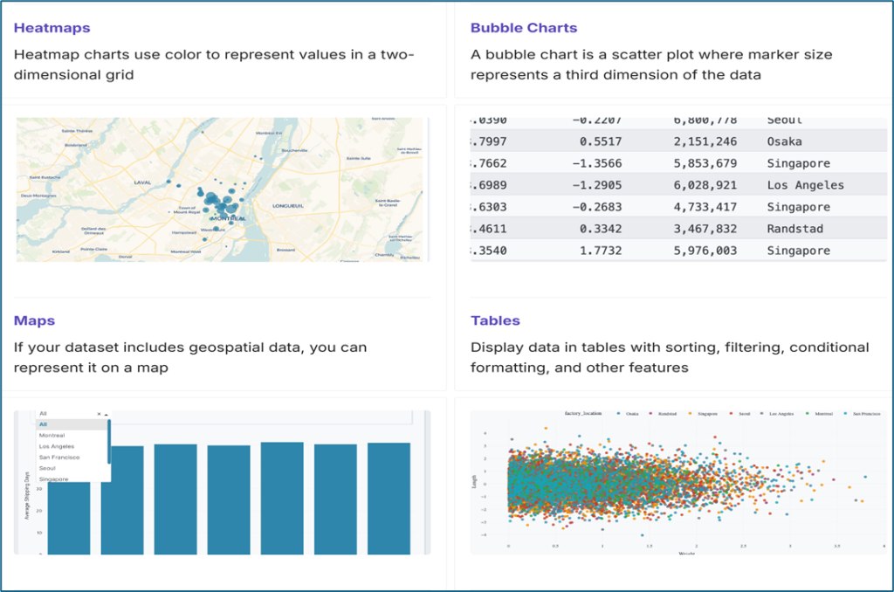894x592 pixels.
Task: Open the Heatmaps heading link
Action: 52,28
